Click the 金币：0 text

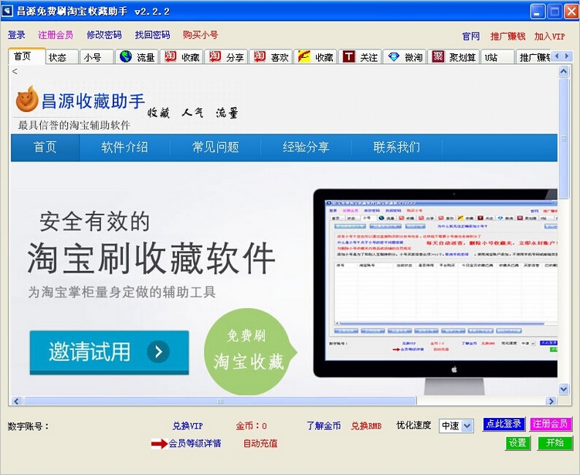point(252,426)
